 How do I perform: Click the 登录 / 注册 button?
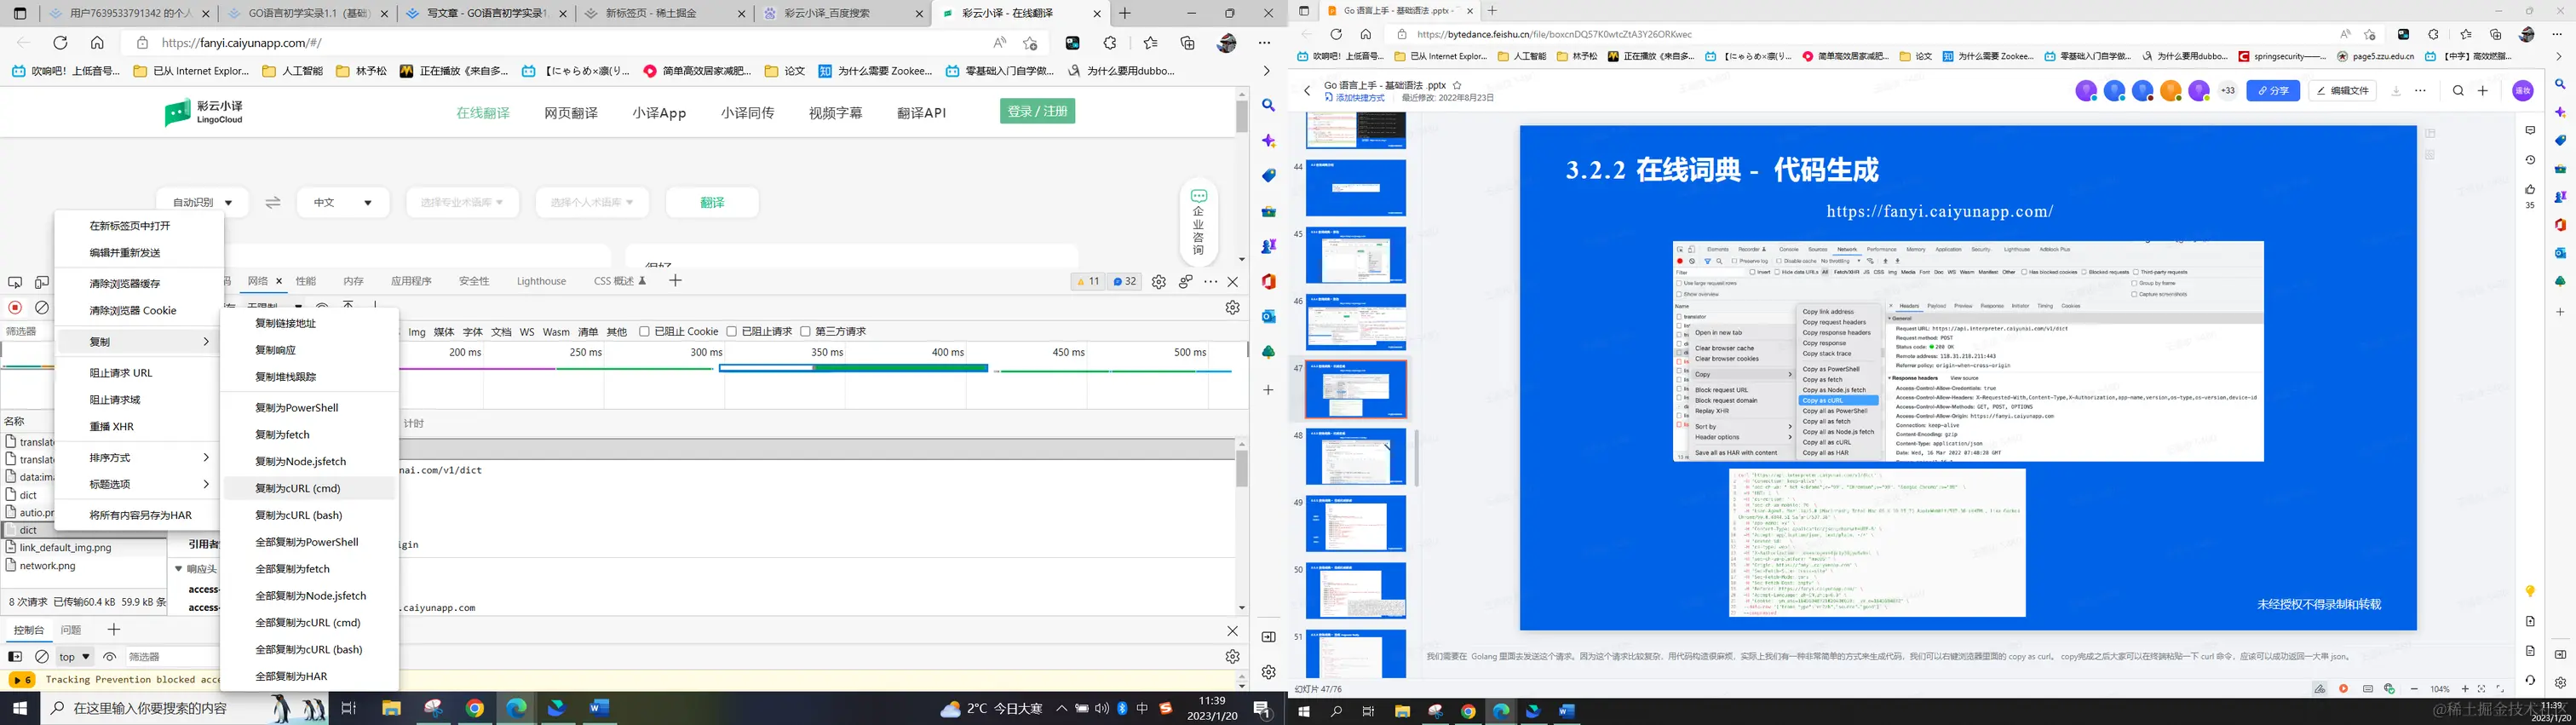point(1037,111)
